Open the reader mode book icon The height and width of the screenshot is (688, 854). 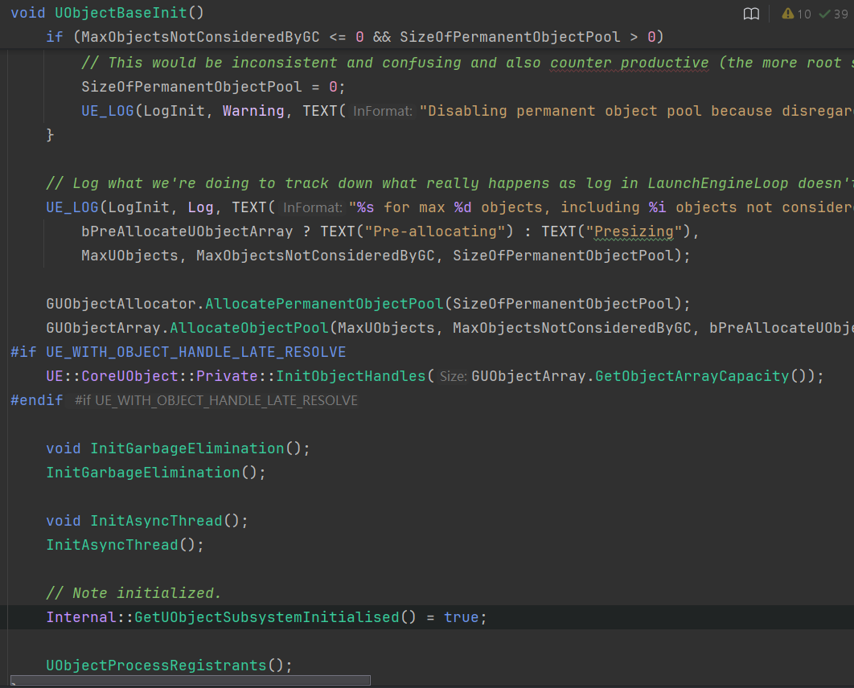pos(751,14)
